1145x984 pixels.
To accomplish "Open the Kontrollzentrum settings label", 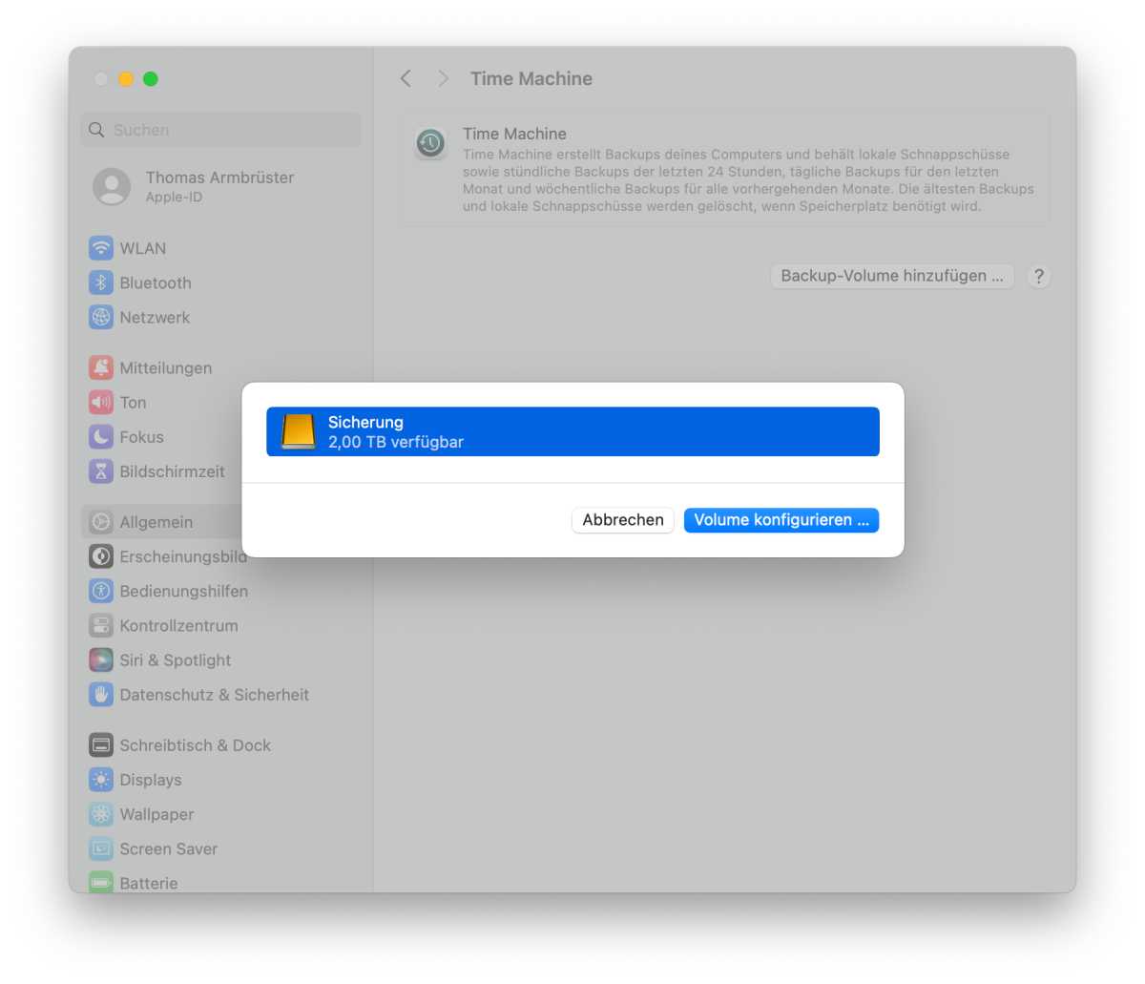I will tap(178, 625).
